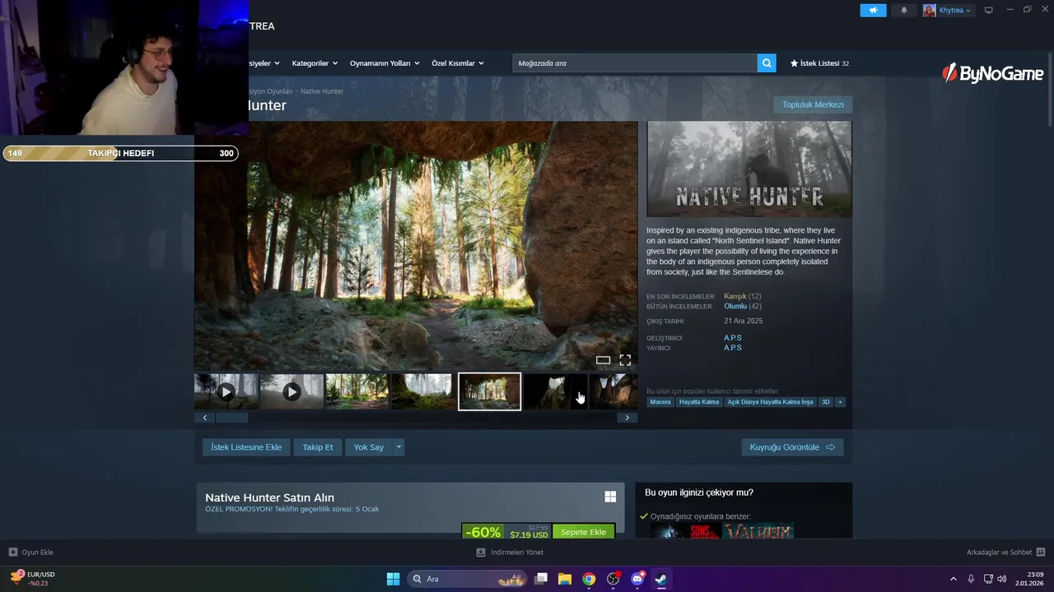Click the store page vertical scrollbar
This screenshot has height=592, width=1054.
[x=1049, y=90]
